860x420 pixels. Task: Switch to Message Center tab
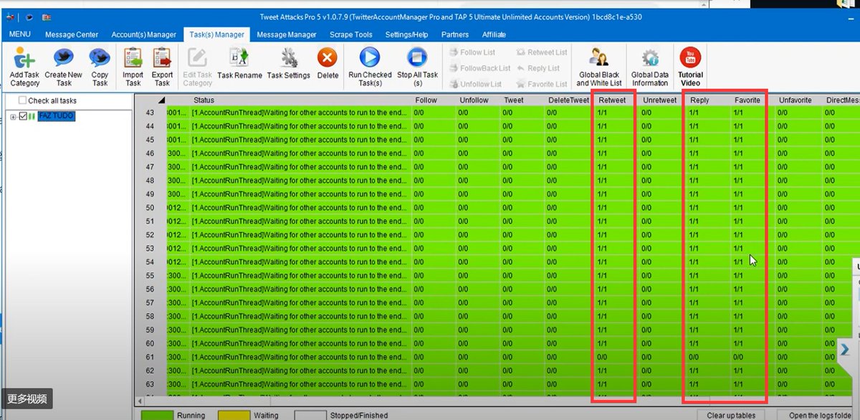72,34
